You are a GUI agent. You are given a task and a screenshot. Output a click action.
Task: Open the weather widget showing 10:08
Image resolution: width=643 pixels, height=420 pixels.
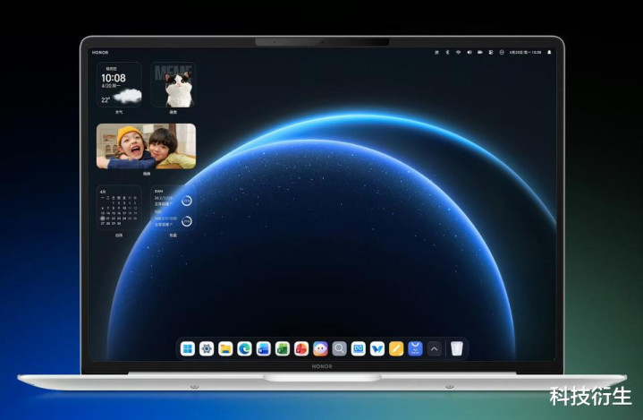(119, 85)
